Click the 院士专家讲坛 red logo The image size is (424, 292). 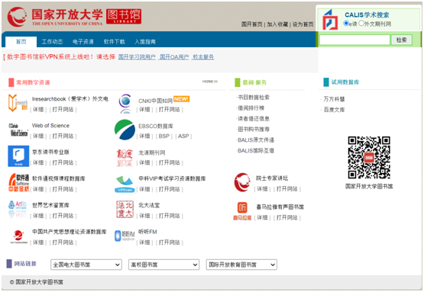pyautogui.click(x=242, y=182)
